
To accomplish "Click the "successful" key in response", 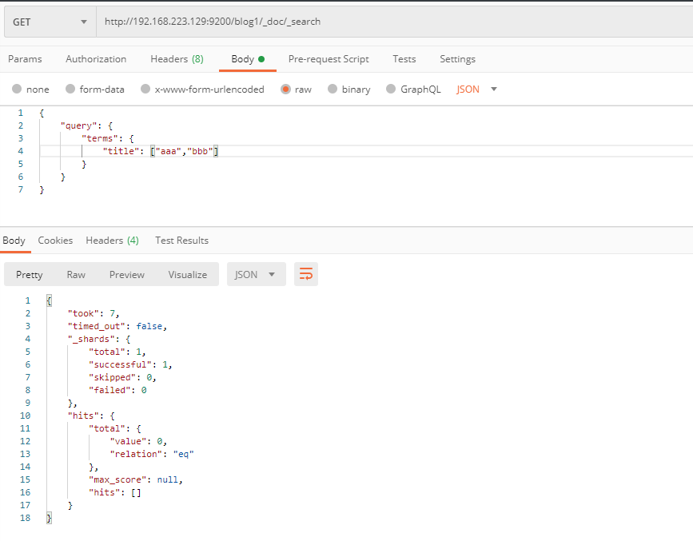I will (x=121, y=364).
